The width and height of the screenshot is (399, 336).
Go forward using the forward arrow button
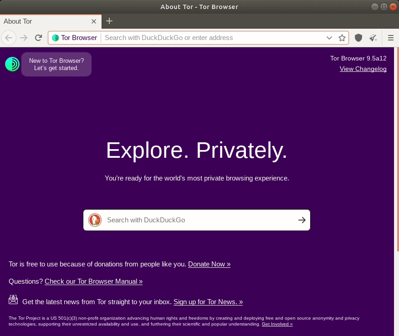tap(24, 38)
